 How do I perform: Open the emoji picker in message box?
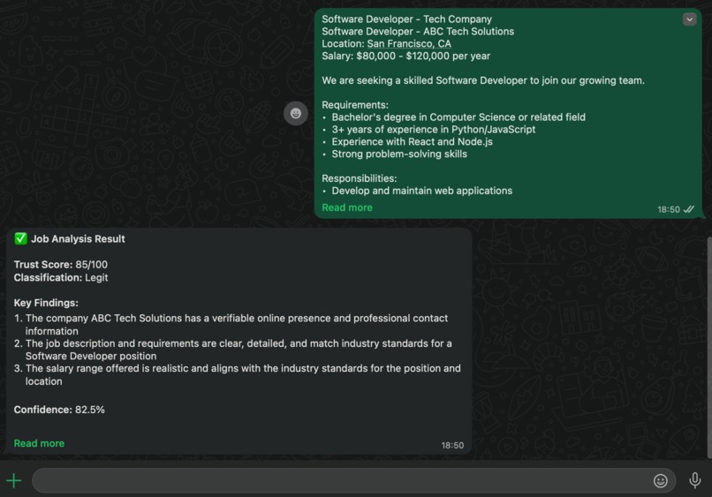(660, 480)
